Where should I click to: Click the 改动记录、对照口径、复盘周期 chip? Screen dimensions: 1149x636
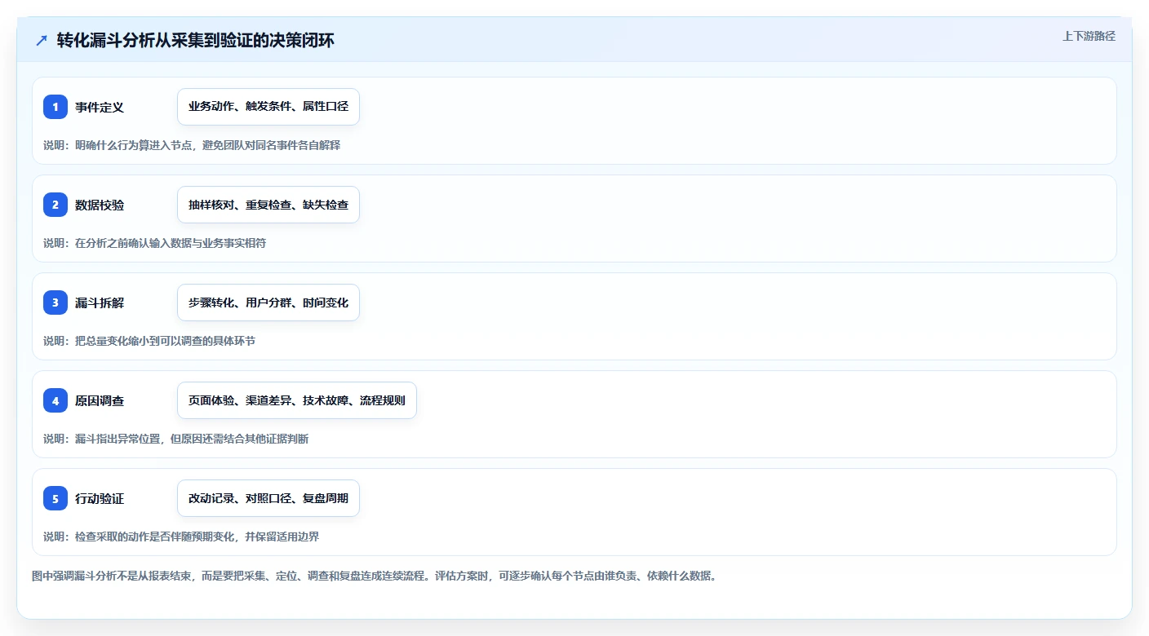click(268, 498)
